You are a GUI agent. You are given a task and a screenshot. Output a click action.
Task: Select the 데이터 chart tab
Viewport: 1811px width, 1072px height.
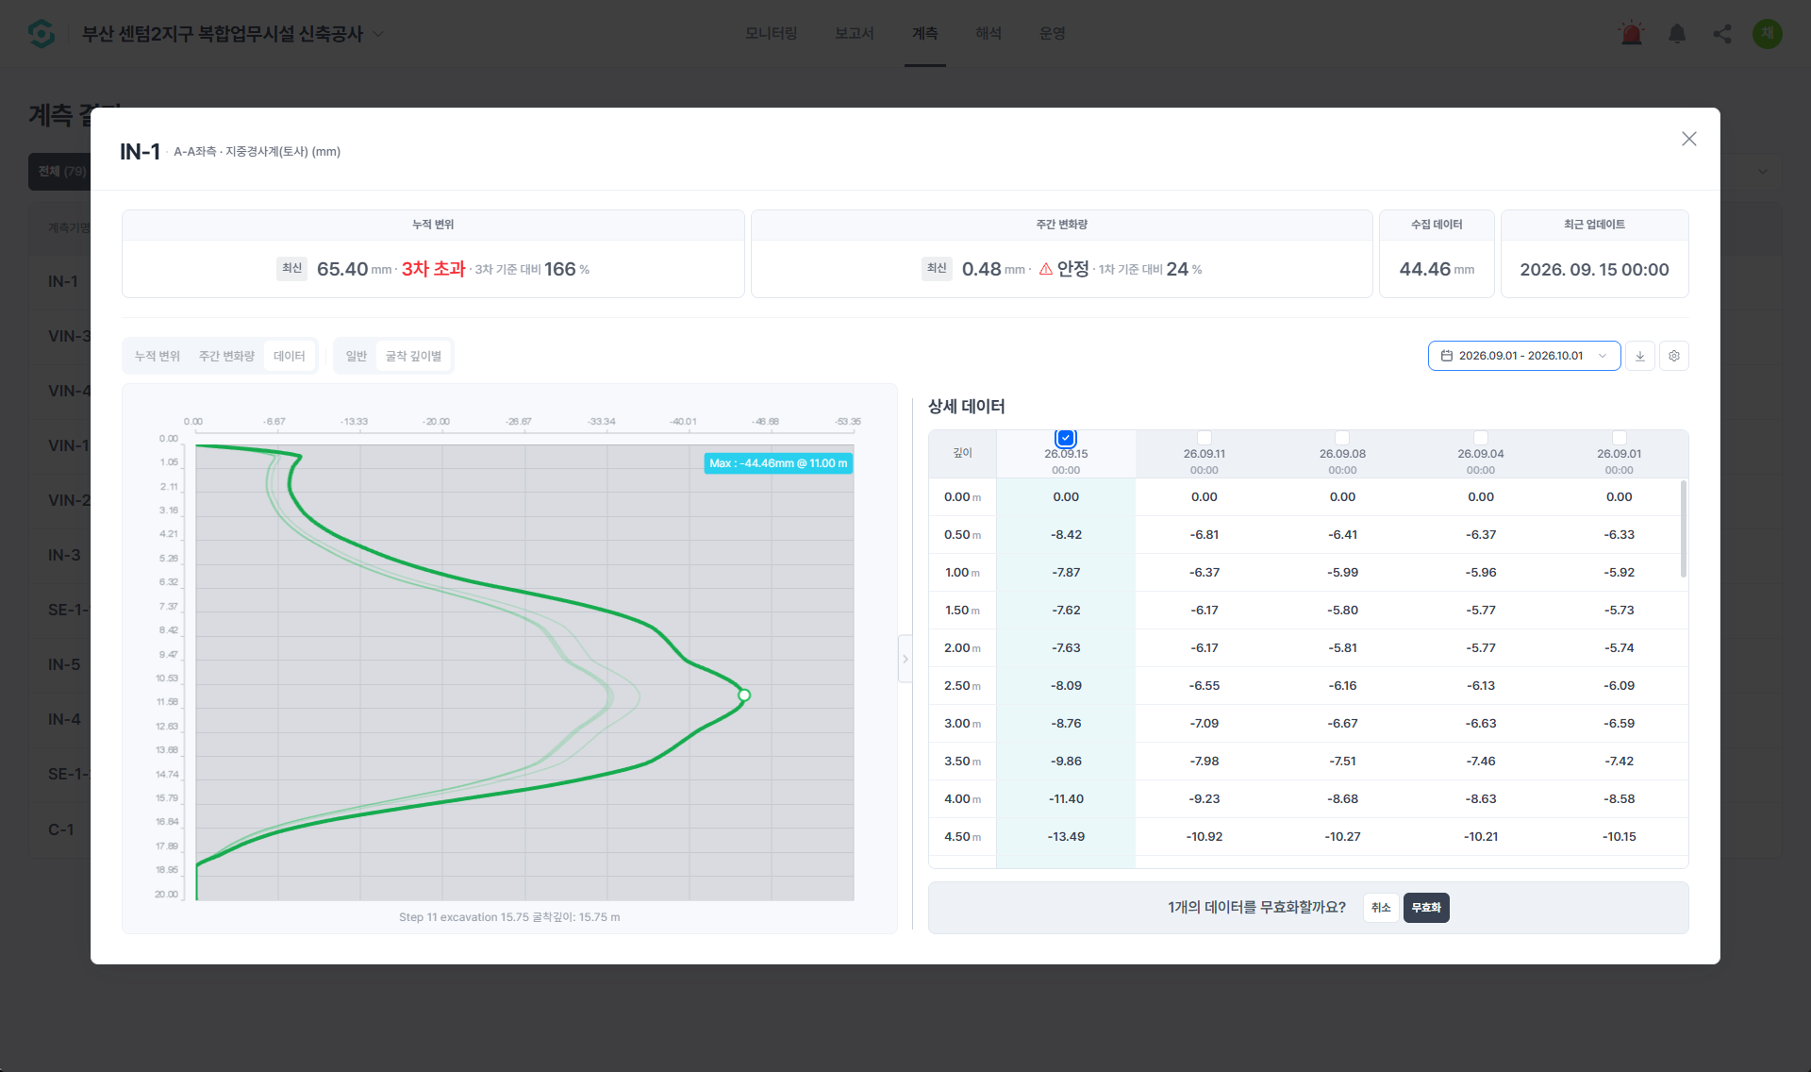click(290, 356)
